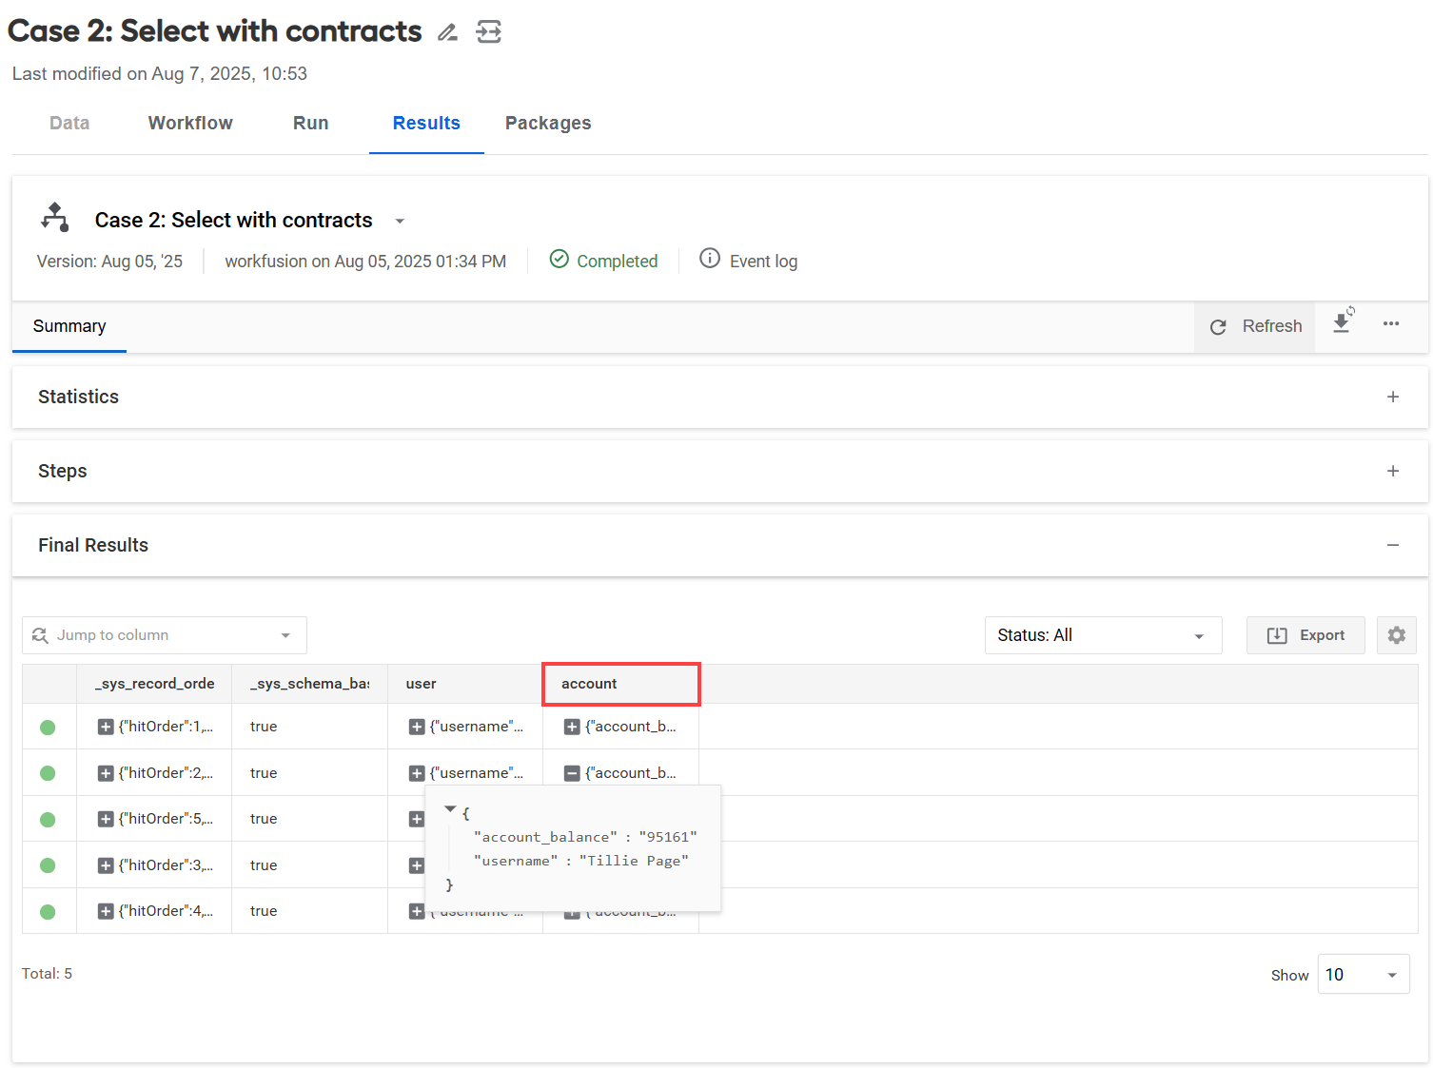
Task: Refresh the results
Action: pyautogui.click(x=1255, y=326)
